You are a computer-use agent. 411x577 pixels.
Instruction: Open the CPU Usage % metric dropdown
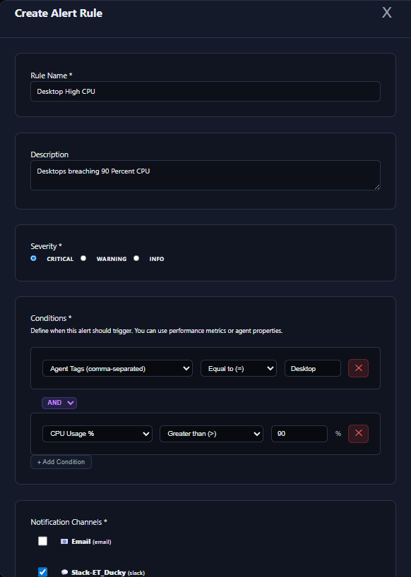pyautogui.click(x=97, y=433)
